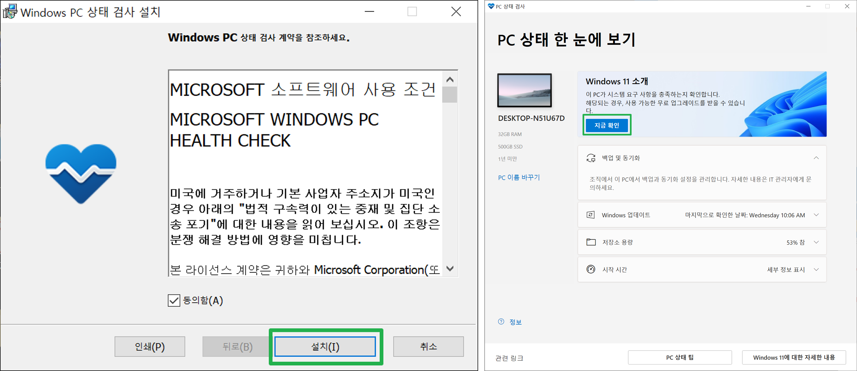Expand the Windows 업데이트 section
The width and height of the screenshot is (857, 371).
[x=816, y=215]
